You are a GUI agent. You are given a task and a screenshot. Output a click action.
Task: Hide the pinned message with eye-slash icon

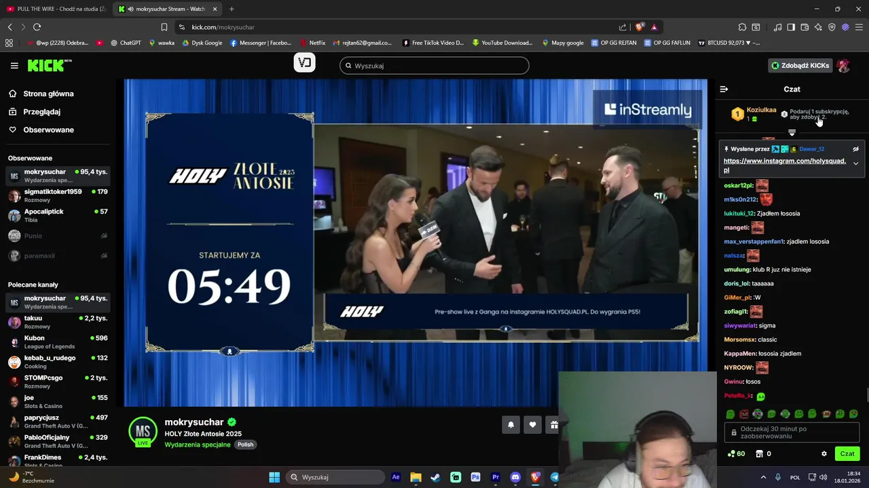point(855,149)
